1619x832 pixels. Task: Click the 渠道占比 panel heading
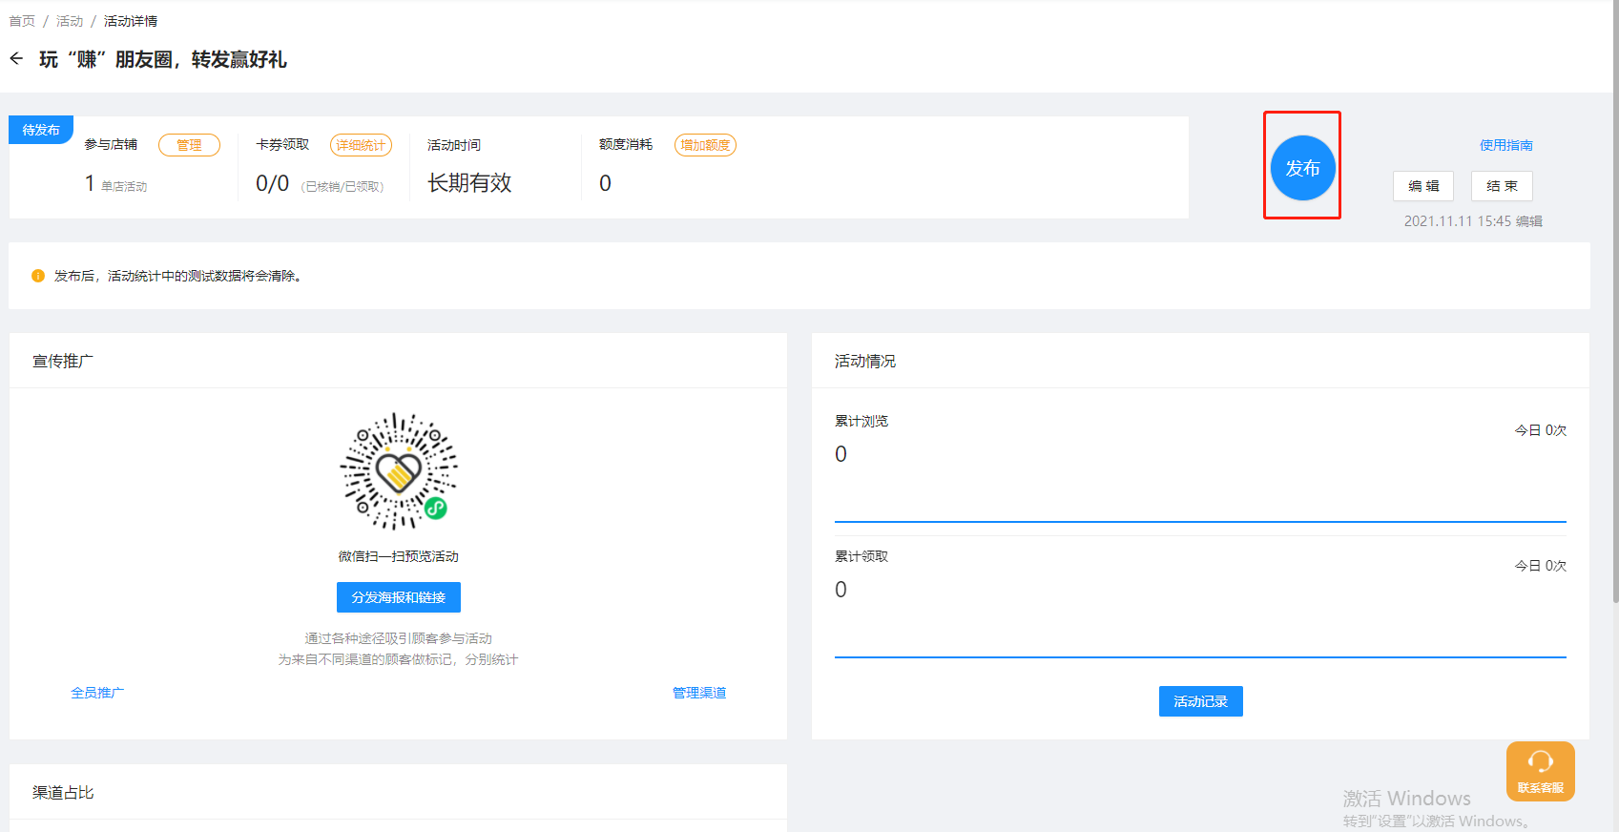click(63, 792)
